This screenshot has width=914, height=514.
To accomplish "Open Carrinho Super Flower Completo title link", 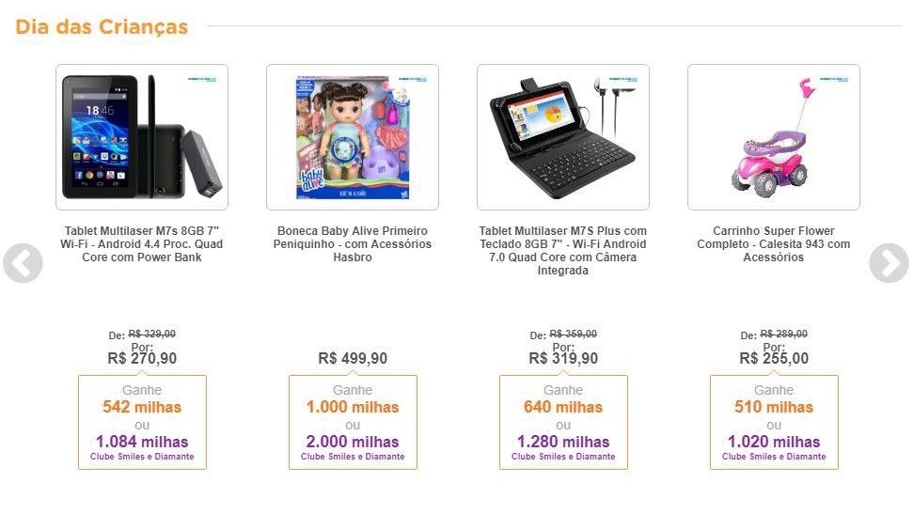I will [774, 244].
